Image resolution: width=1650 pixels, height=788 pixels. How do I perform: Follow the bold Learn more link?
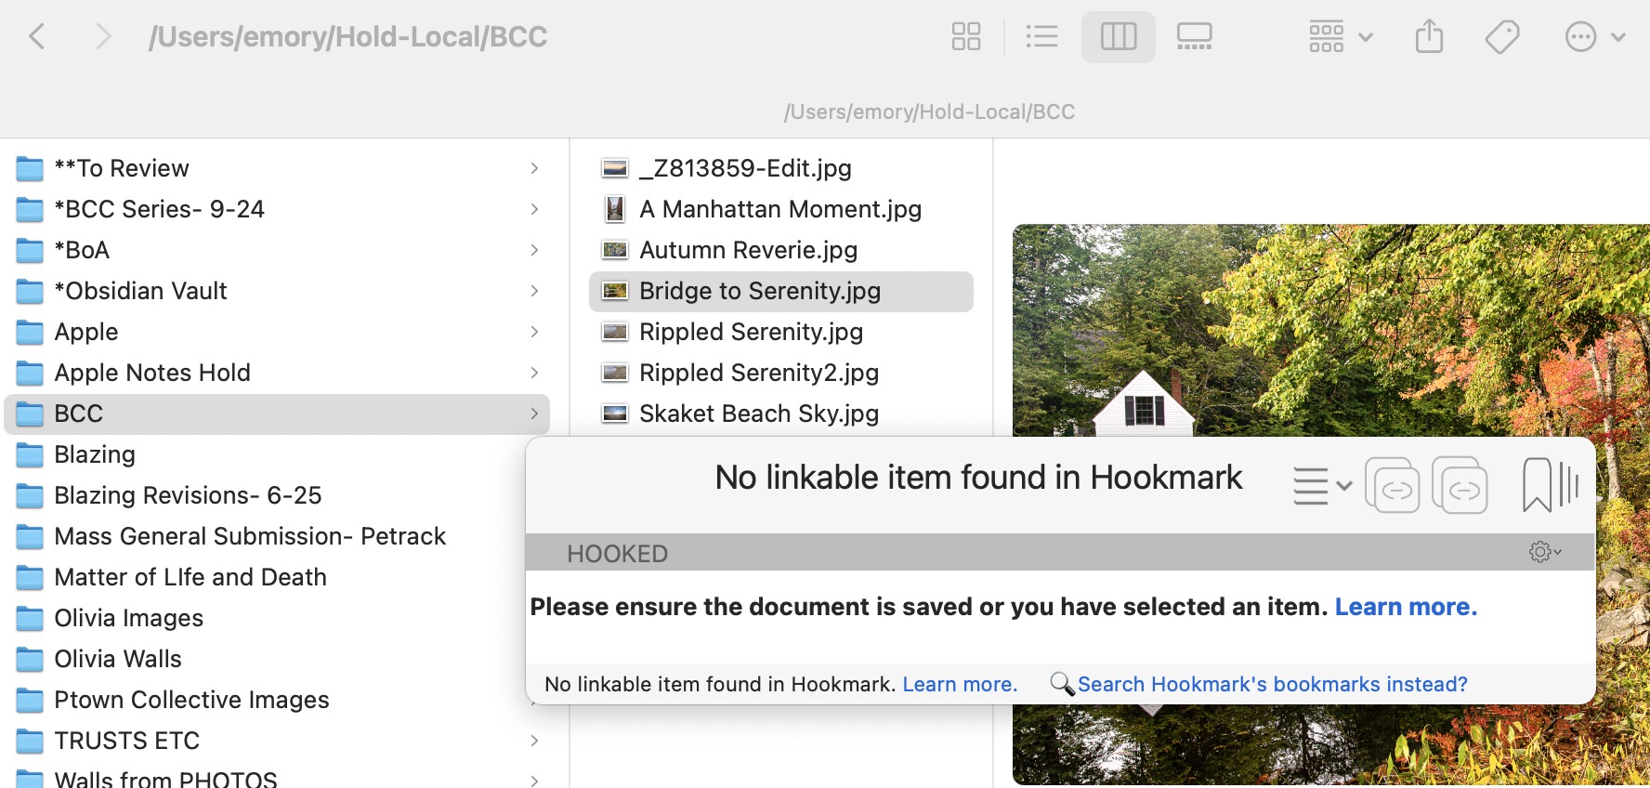click(x=1406, y=607)
